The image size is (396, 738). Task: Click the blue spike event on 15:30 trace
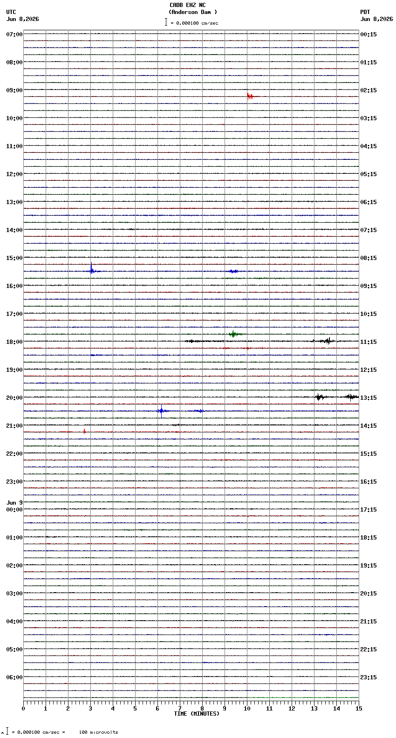coord(92,269)
